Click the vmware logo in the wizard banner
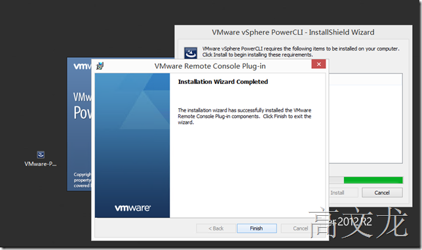 [x=132, y=208]
